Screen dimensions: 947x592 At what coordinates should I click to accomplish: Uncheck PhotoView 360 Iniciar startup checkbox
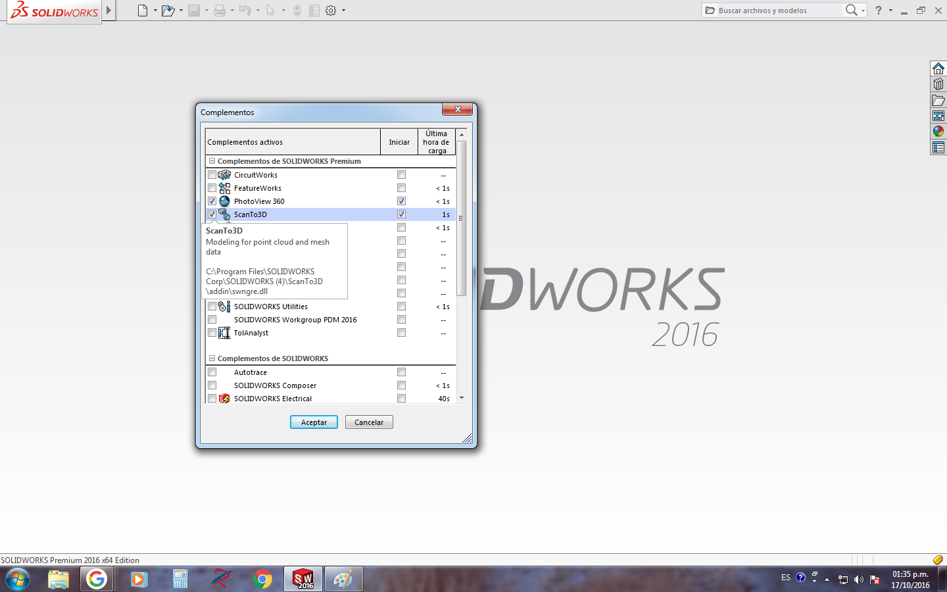tap(401, 201)
